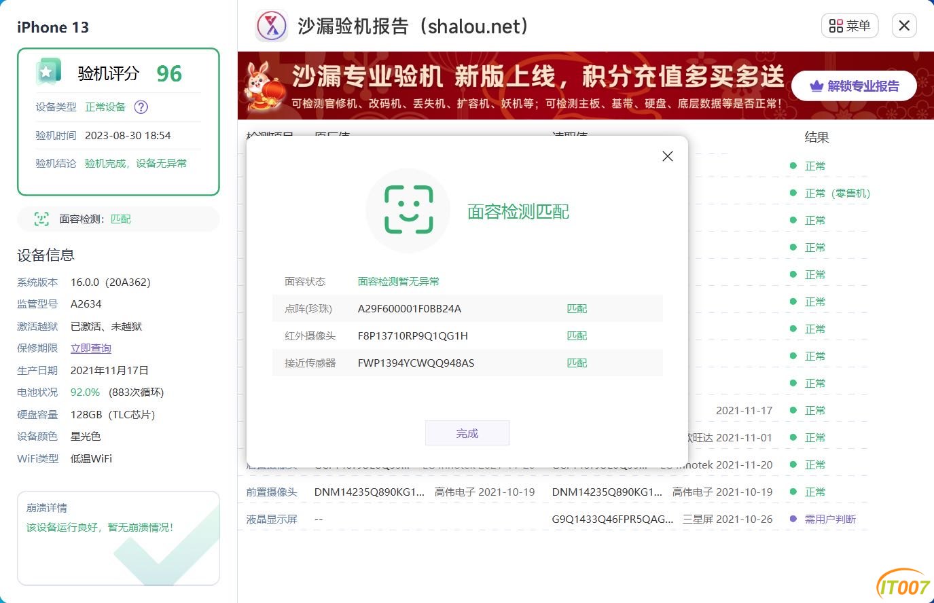Screen dimensions: 934x603
Task: Click the 液晶显示屏 row label
Action: (x=272, y=519)
